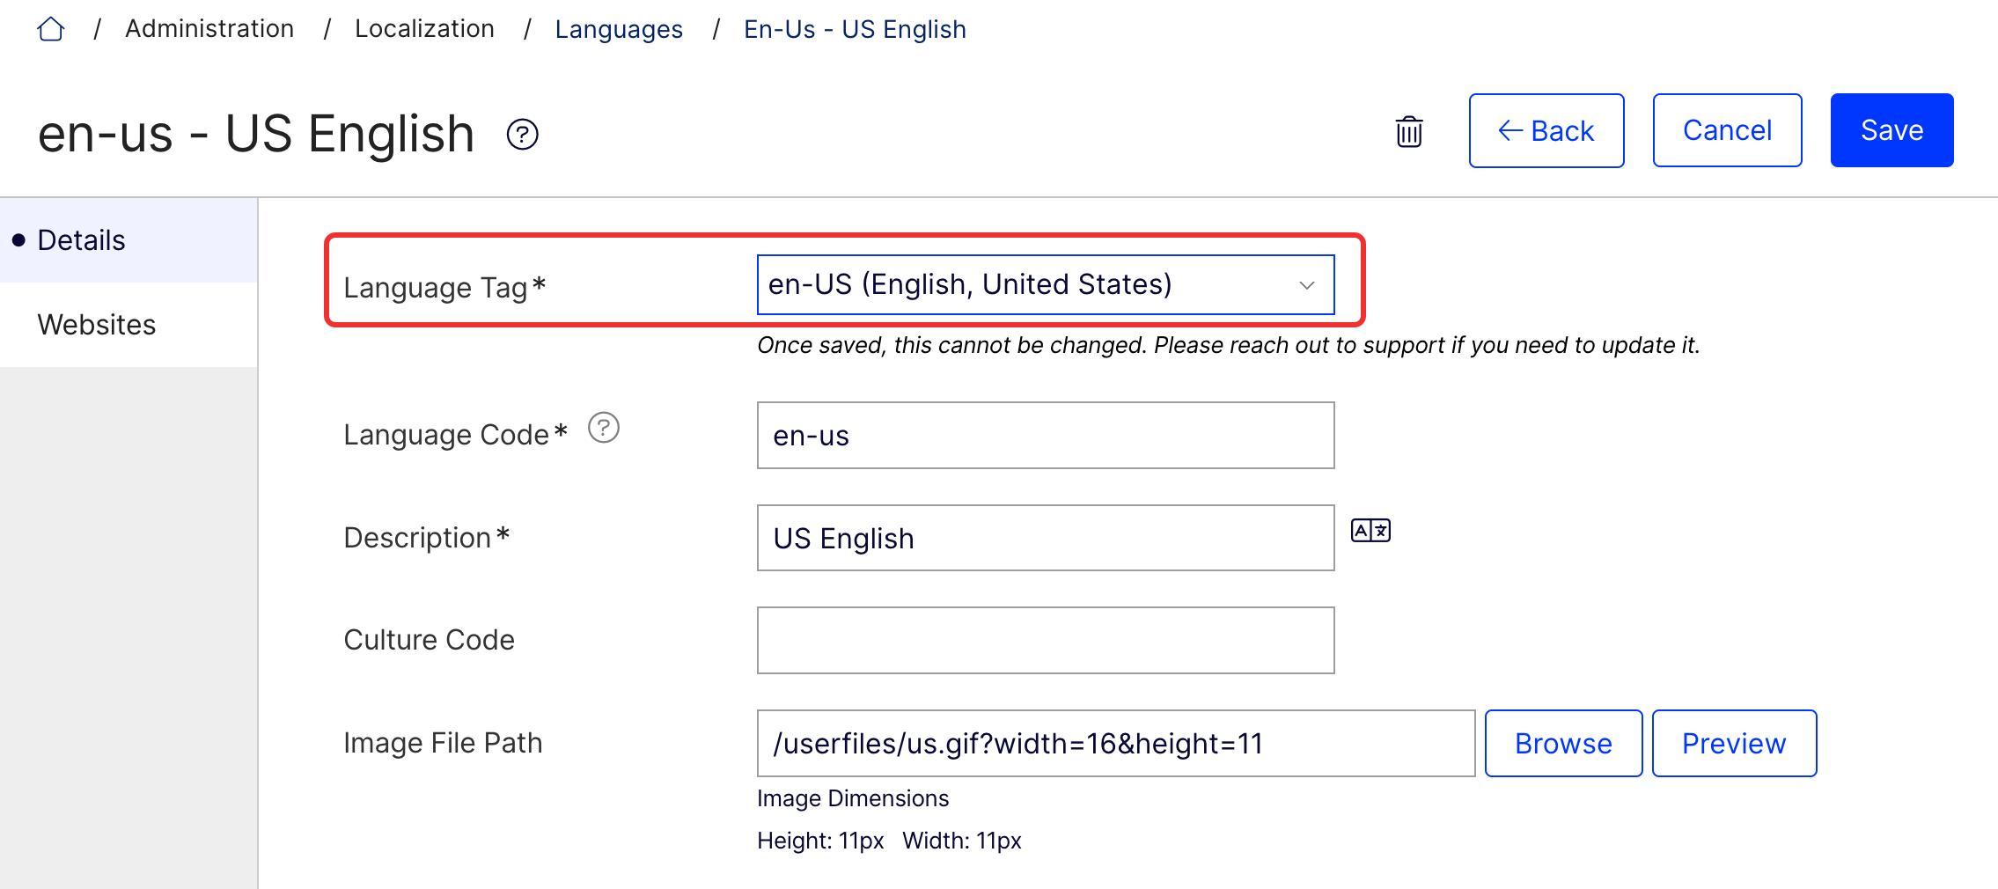View the Language Code help tooltip
The image size is (1998, 889).
[x=603, y=429]
